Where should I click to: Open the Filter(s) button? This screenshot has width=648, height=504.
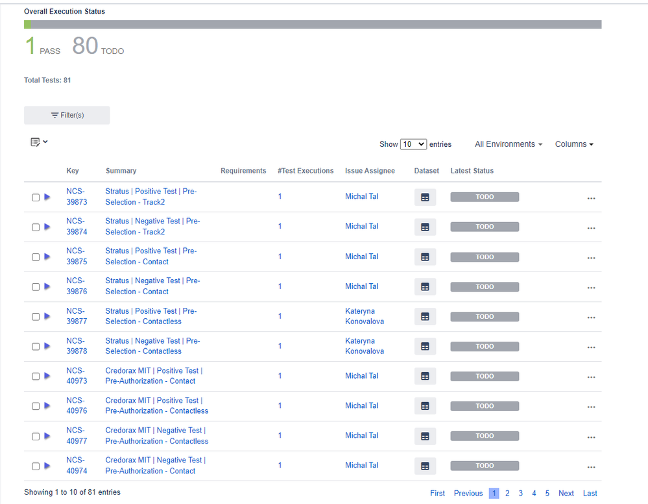tap(67, 115)
